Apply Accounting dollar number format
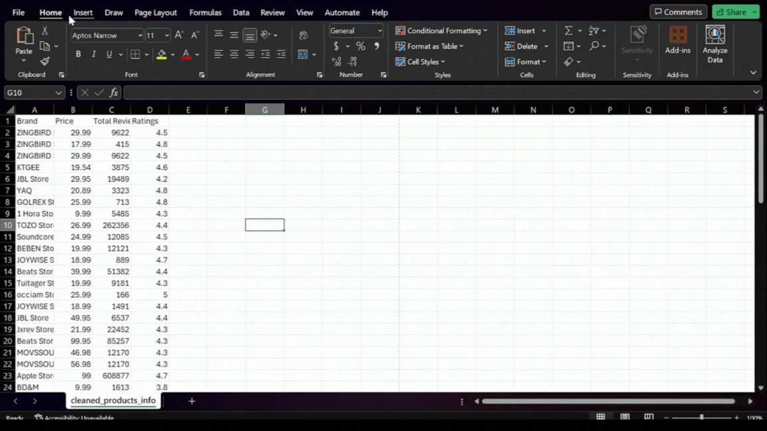The height and width of the screenshot is (431, 767). 336,46
